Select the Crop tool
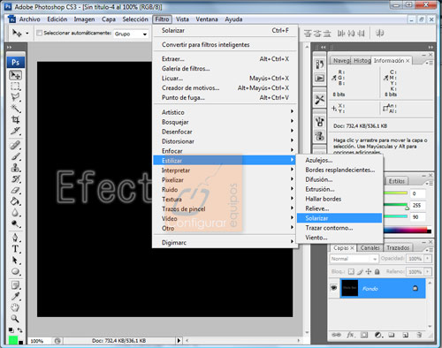The width and height of the screenshot is (442, 348). pyautogui.click(x=15, y=119)
